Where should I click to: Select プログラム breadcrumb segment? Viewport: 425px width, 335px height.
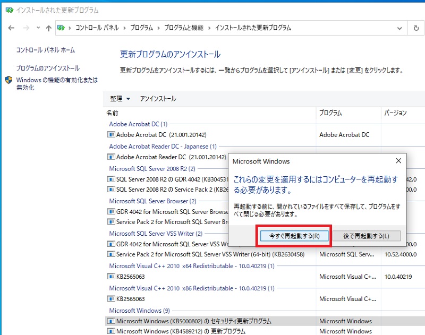141,28
